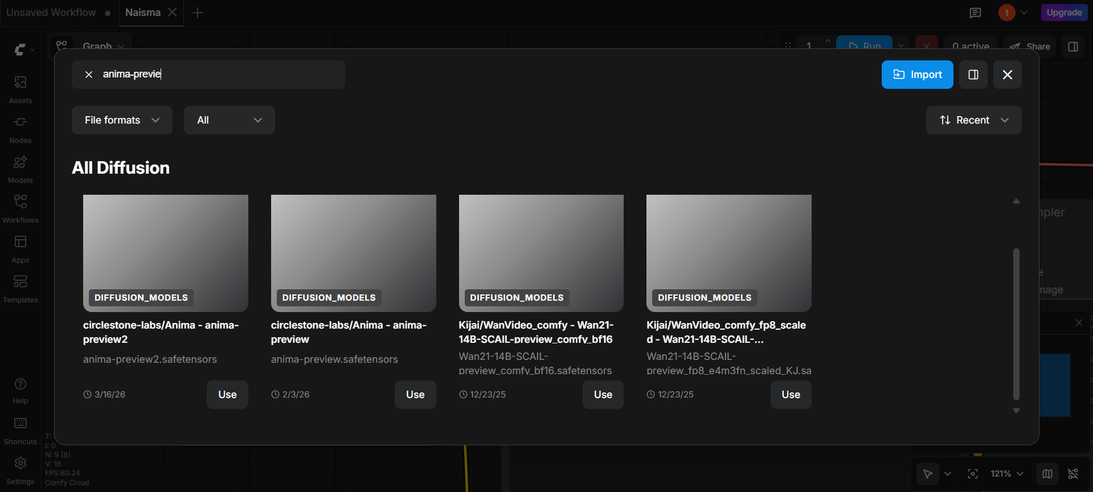Select the anima-preview2 model thumbnail
1093x492 pixels.
pos(166,253)
